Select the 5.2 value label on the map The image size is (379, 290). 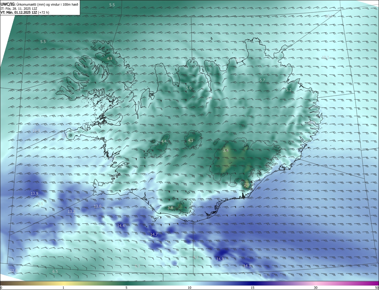[x=289, y=90]
